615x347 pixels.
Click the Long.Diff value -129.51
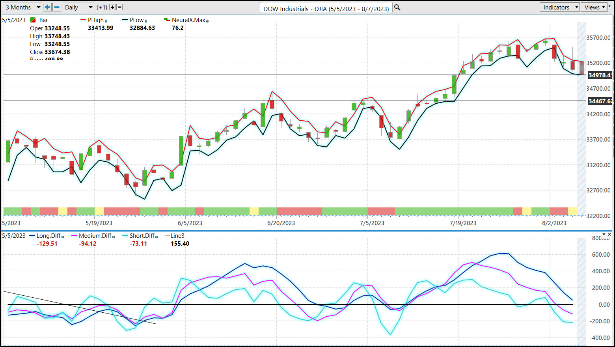(x=47, y=244)
